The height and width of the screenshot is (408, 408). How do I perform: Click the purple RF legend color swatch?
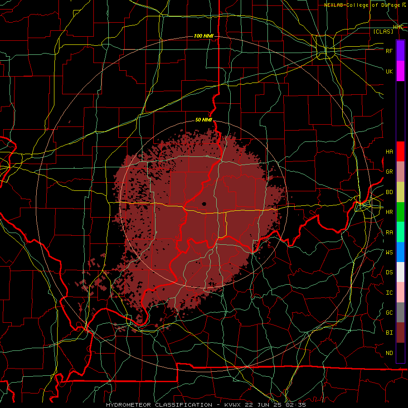click(x=400, y=51)
